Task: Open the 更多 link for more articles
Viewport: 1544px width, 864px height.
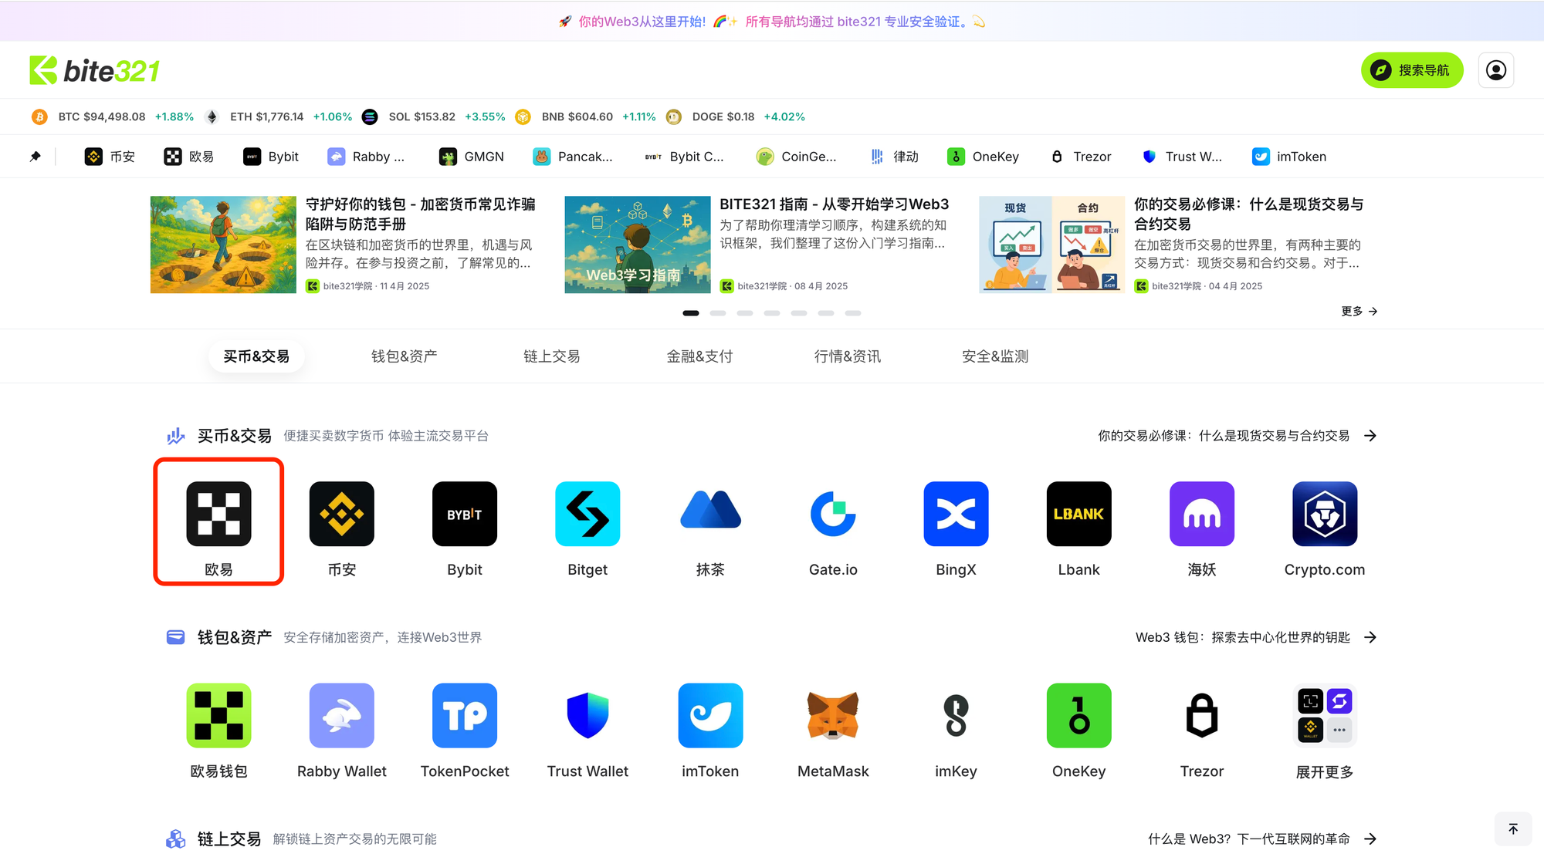Action: 1359,311
